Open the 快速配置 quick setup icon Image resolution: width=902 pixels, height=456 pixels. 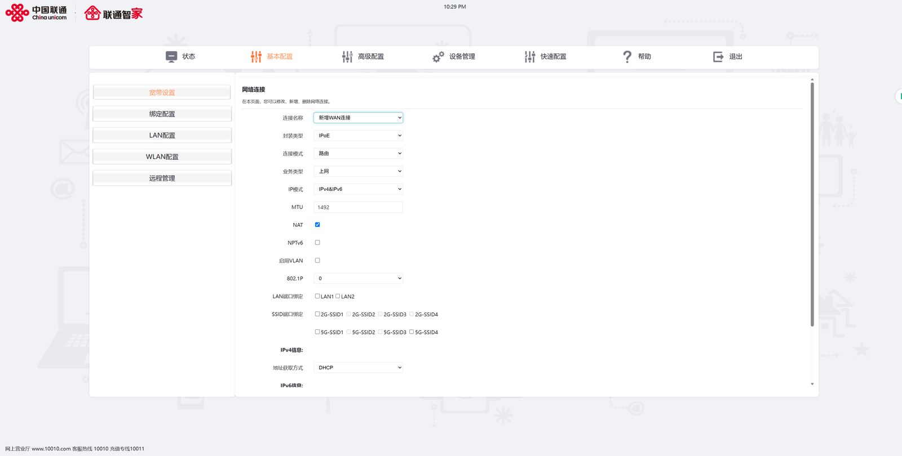(x=530, y=56)
